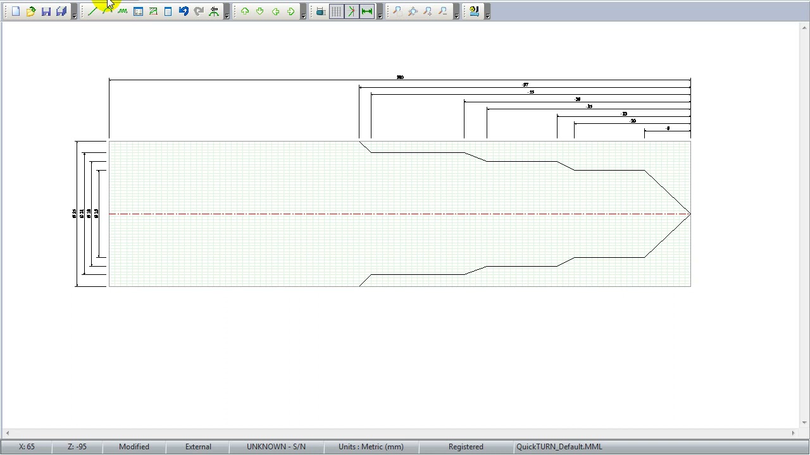This screenshot has height=455, width=810.
Task: Click the horizontal scrollbar right arrow
Action: [793, 433]
